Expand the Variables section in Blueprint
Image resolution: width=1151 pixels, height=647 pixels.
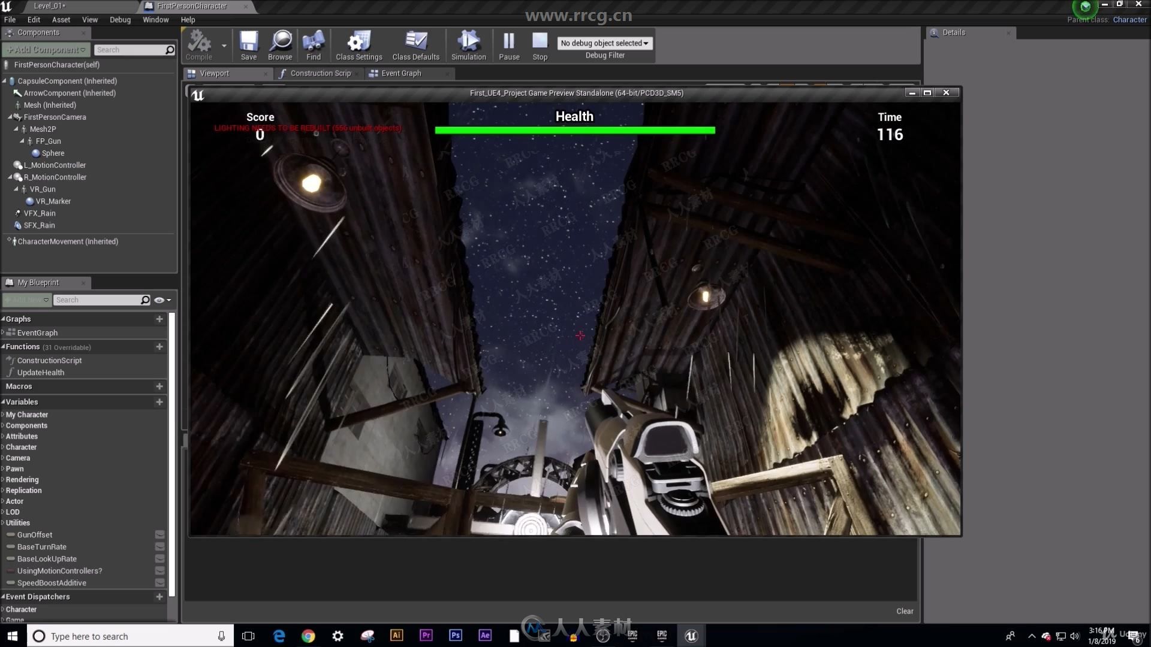4,401
